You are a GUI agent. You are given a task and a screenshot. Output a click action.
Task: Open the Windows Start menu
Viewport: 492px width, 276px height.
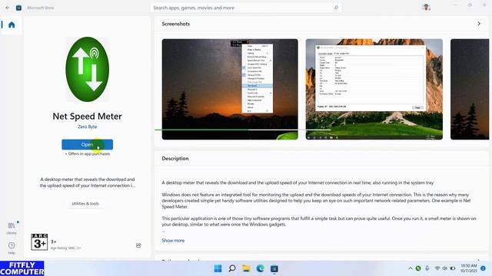[218, 268]
